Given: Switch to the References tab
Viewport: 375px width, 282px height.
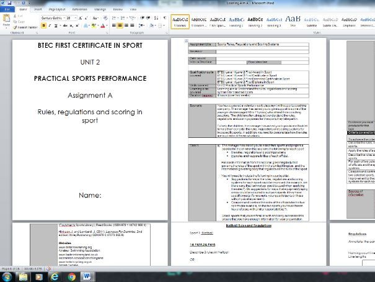Looking at the screenshot, I should click(79, 9).
